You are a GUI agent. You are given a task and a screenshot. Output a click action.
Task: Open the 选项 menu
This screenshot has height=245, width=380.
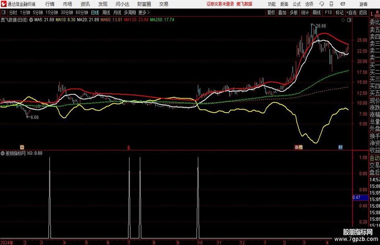point(309,4)
